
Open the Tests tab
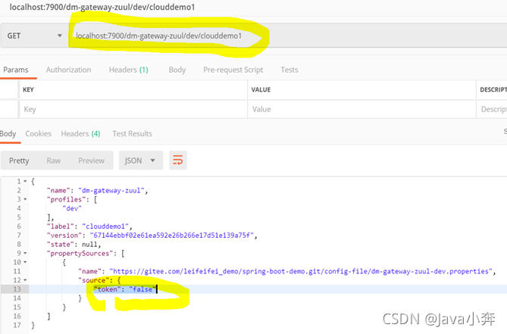point(289,70)
